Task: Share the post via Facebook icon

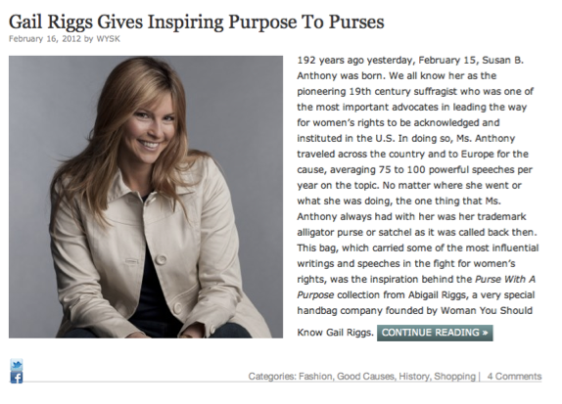Action: point(17,378)
